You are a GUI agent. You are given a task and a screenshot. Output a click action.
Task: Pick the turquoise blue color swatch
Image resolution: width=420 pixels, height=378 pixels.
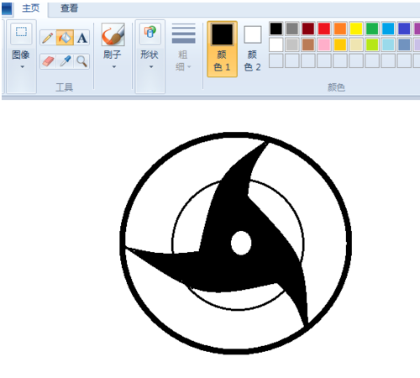pyautogui.click(x=388, y=29)
